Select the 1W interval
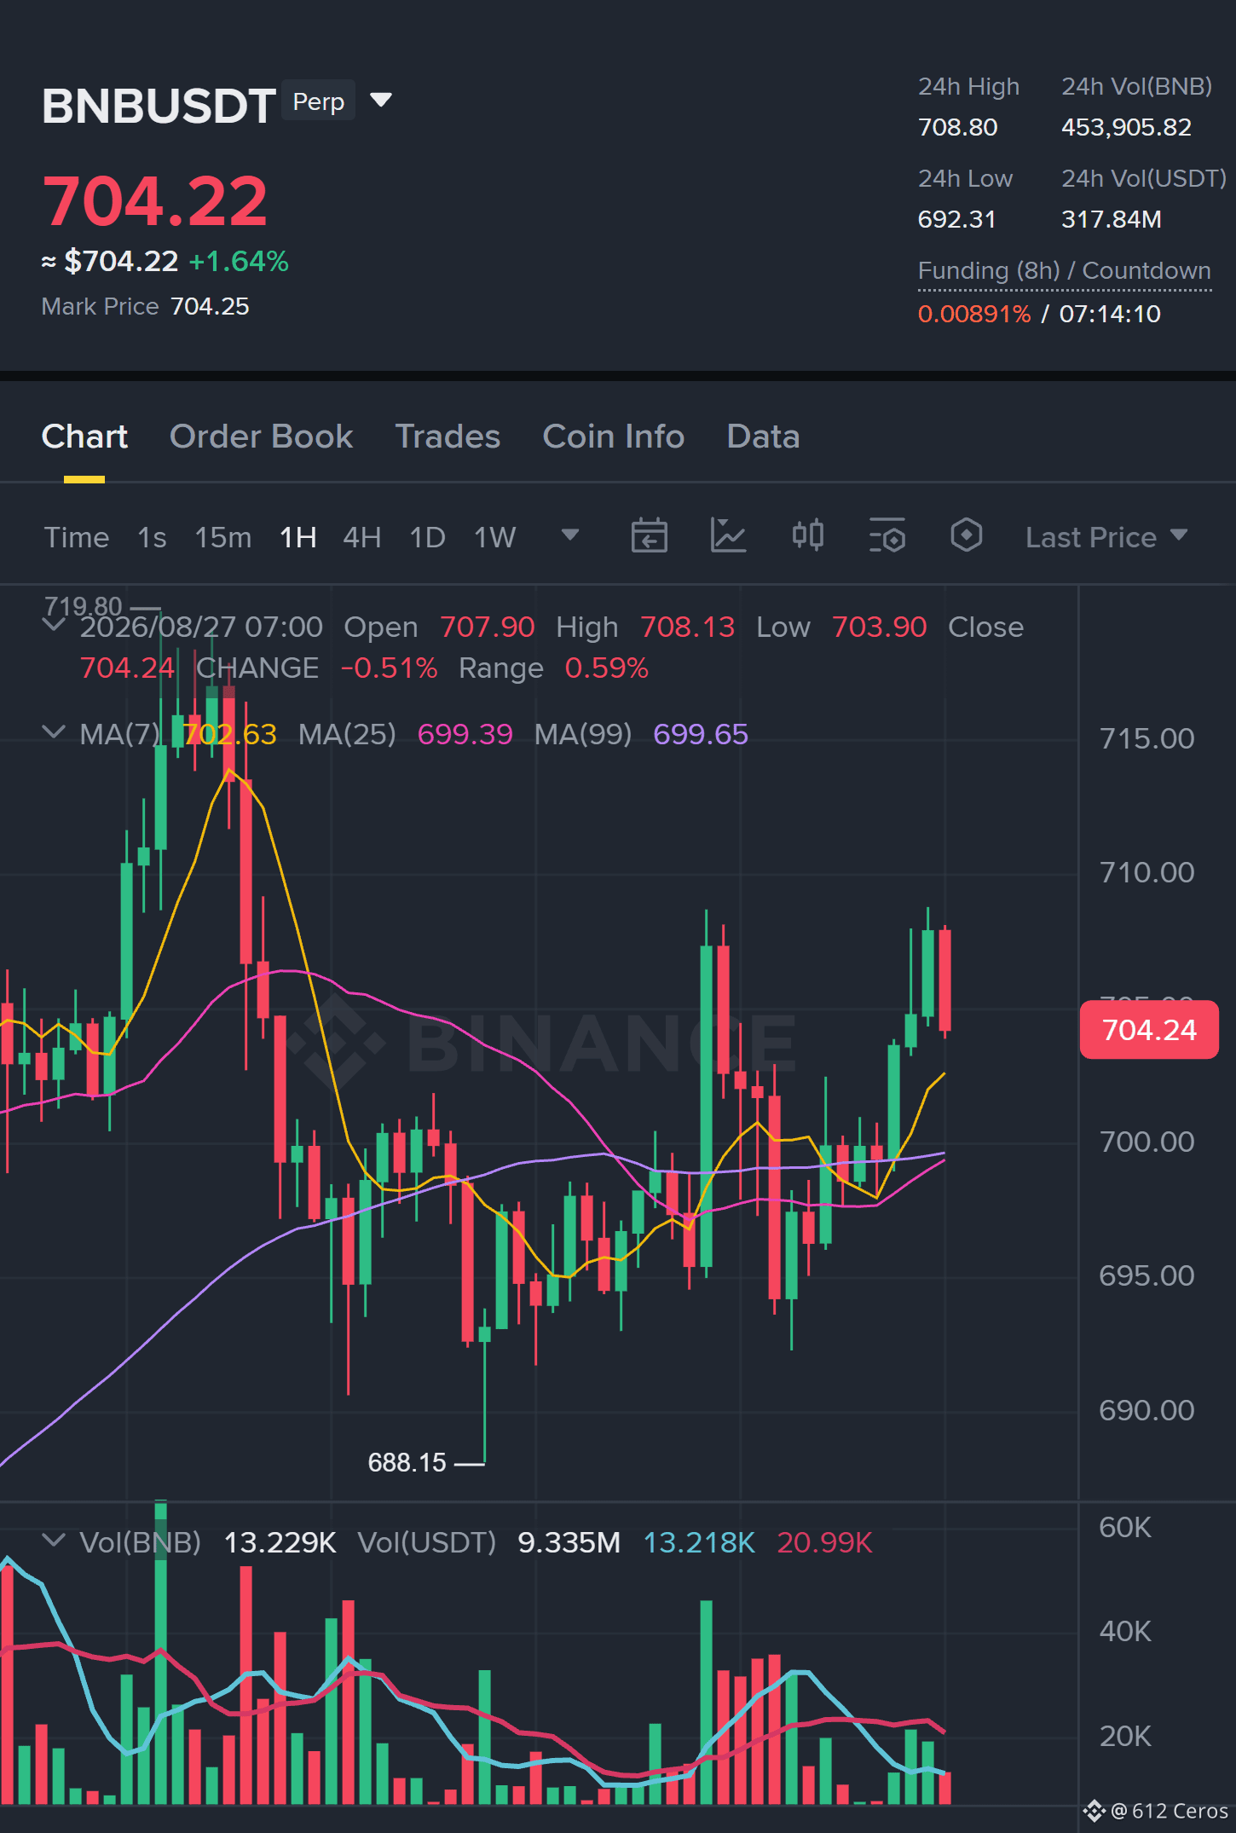1236x1833 pixels. (495, 537)
